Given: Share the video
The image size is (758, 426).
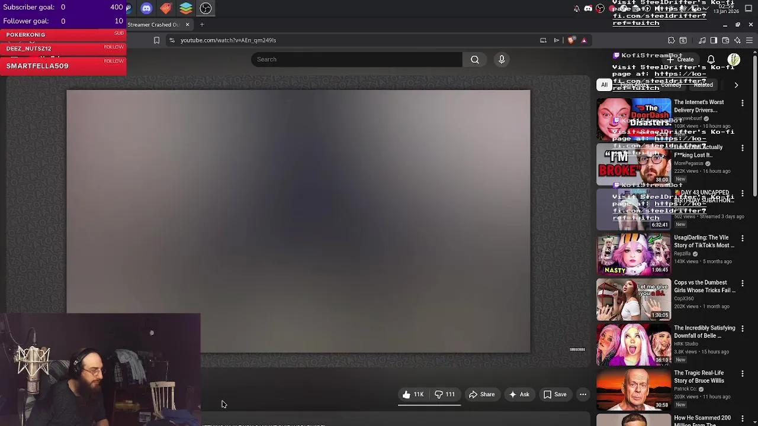Looking at the screenshot, I should tap(481, 395).
